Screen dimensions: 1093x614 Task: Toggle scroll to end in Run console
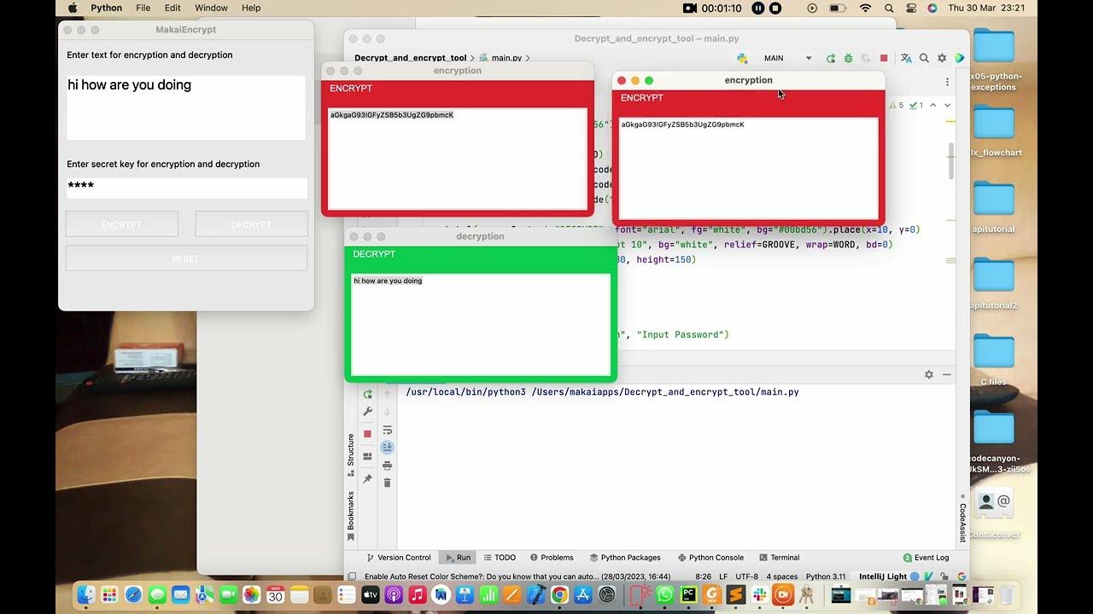click(387, 447)
